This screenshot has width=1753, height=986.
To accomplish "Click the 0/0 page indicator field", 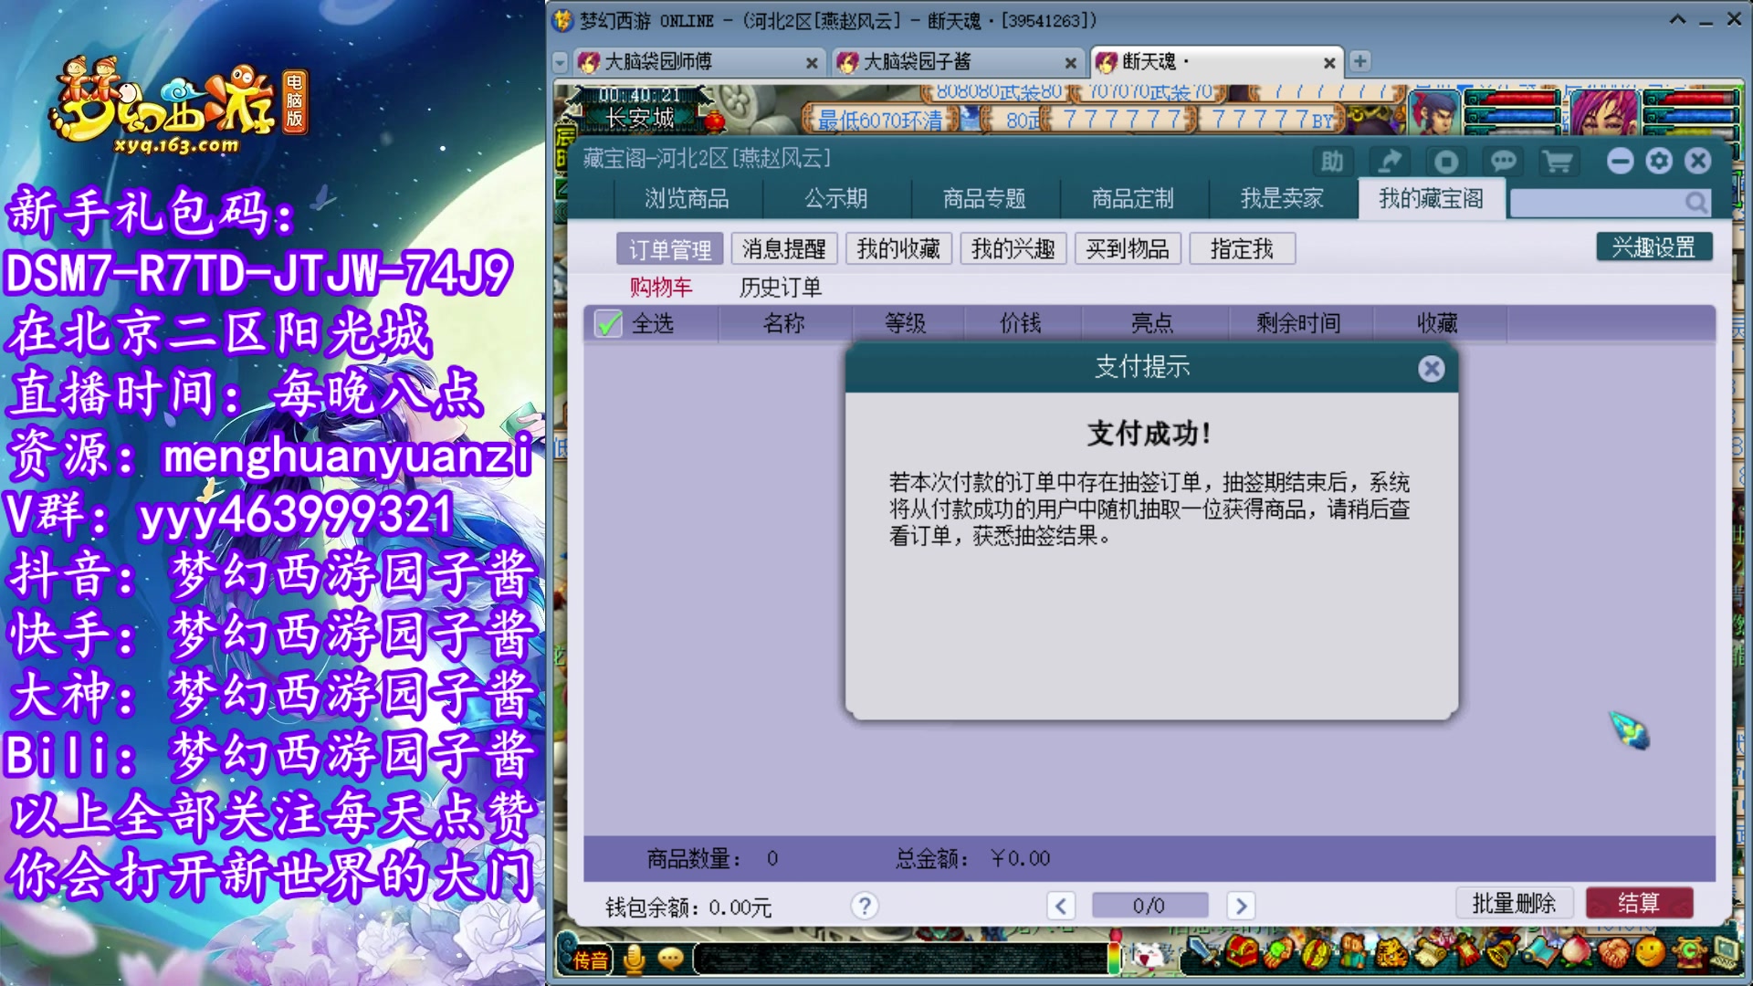I will [x=1149, y=906].
